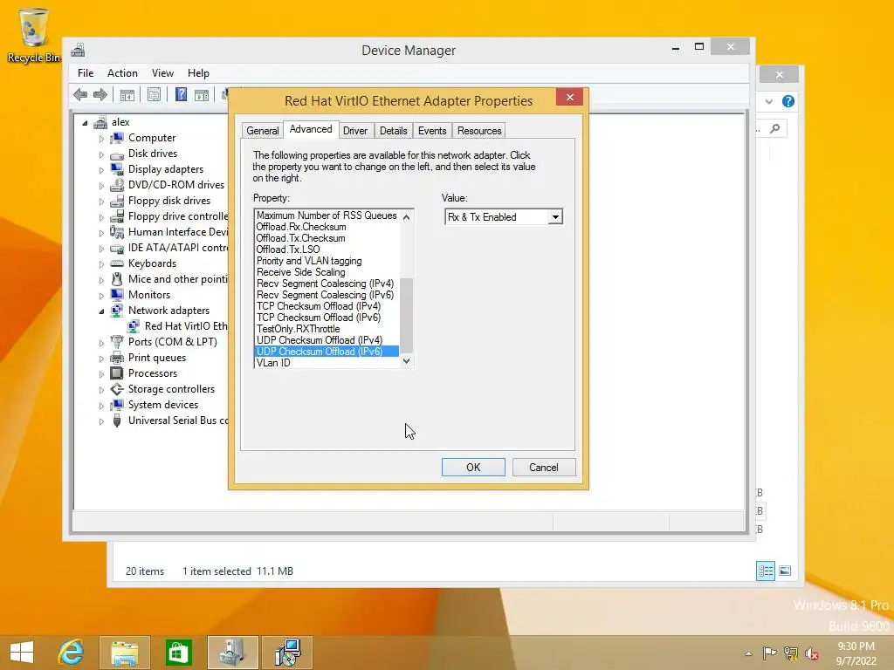The width and height of the screenshot is (894, 670).
Task: Select the Processors device icon
Action: pos(117,373)
